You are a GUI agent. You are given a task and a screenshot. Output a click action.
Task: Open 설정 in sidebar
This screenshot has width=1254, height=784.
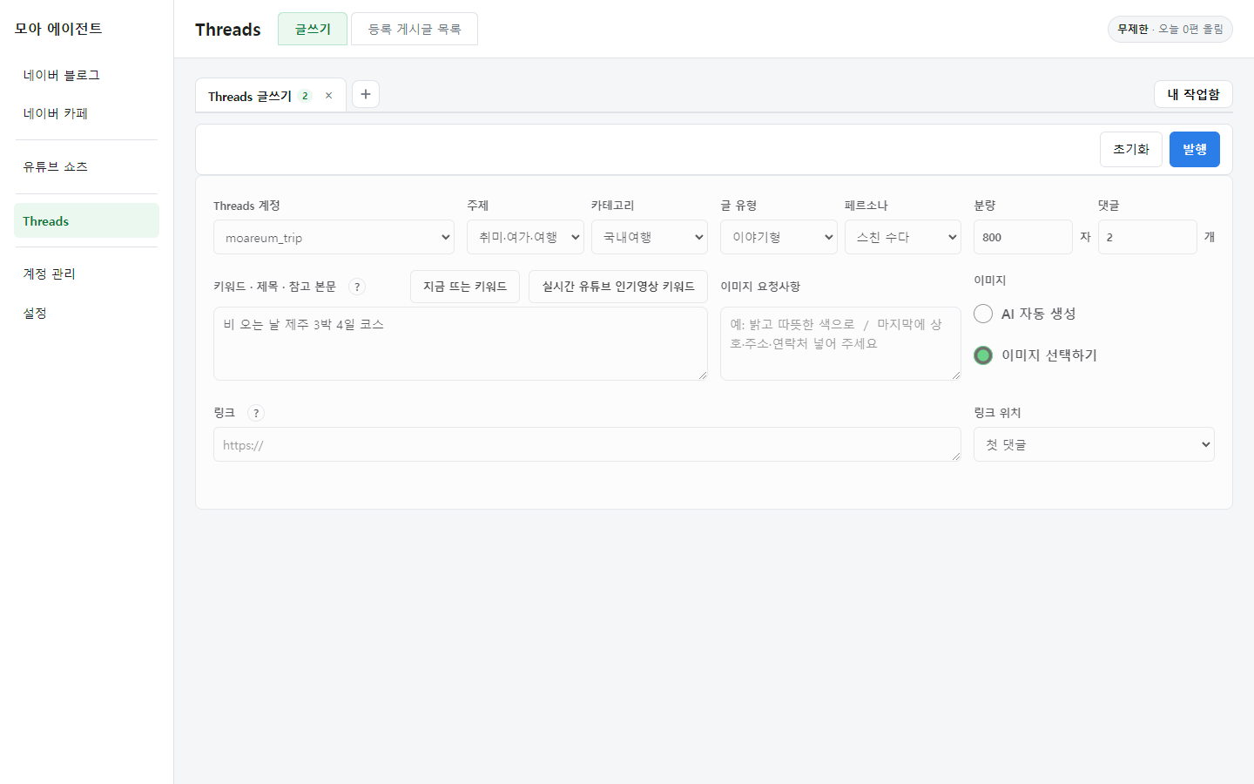(86, 313)
